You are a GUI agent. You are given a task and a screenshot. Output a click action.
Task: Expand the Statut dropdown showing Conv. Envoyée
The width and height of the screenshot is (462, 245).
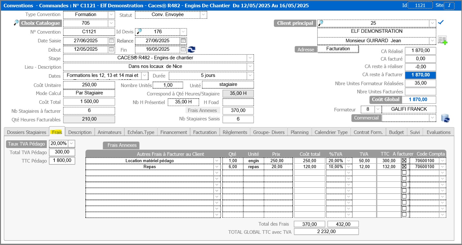tap(203, 14)
